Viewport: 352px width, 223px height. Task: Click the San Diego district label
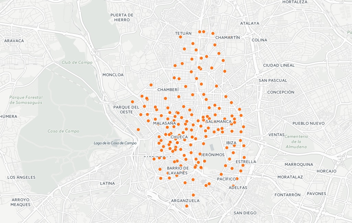click(245, 213)
